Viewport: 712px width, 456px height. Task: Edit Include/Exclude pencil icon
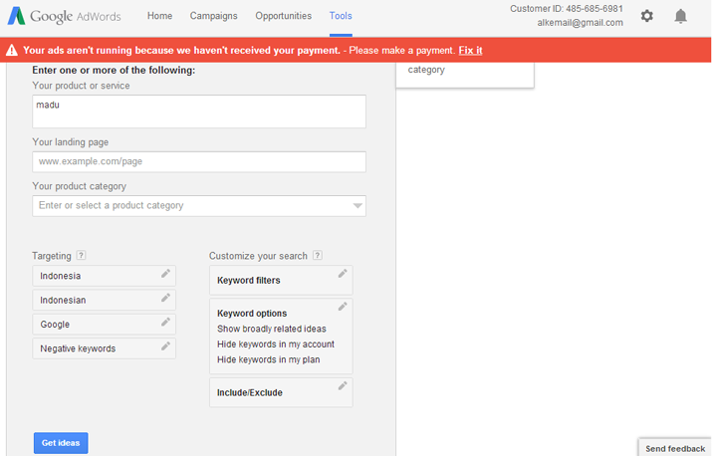tap(343, 385)
